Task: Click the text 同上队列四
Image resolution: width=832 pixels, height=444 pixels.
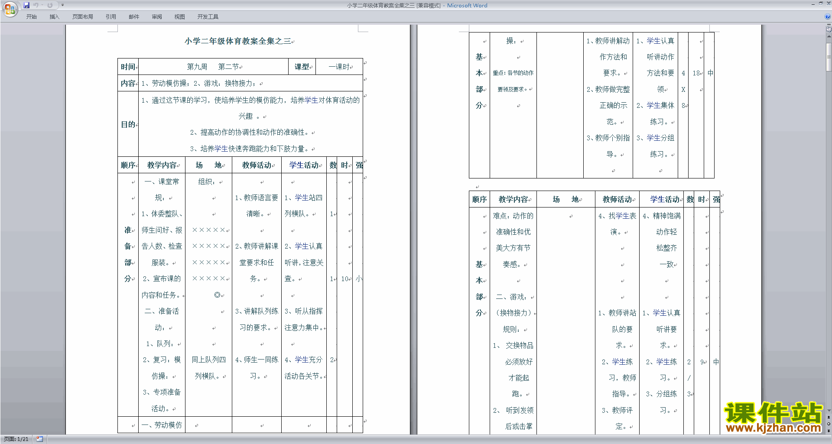Action: point(208,360)
